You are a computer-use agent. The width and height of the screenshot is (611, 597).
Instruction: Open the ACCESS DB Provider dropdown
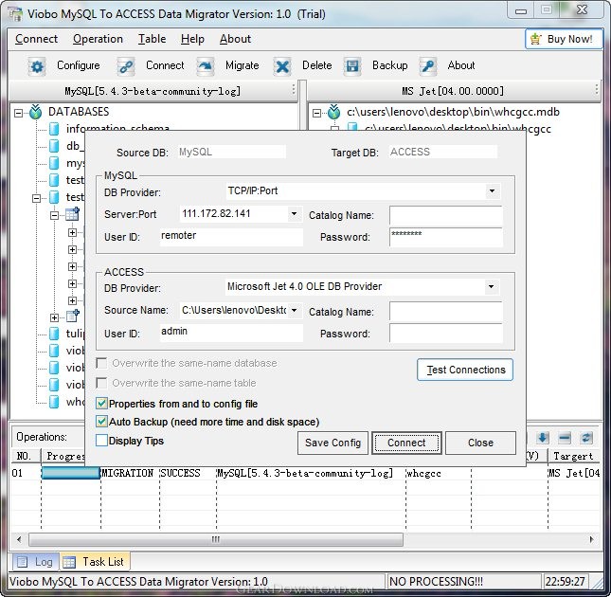coord(492,287)
